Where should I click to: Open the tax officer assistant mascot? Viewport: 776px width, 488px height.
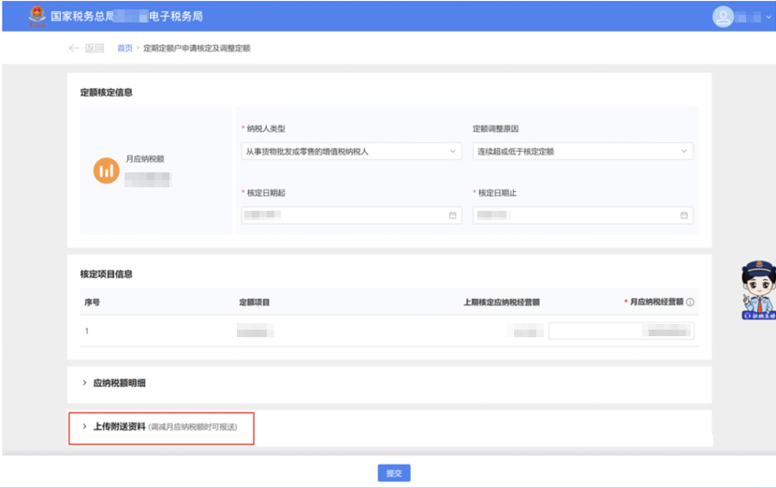click(756, 290)
